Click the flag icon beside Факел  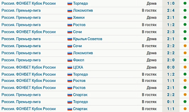coord(70,60)
